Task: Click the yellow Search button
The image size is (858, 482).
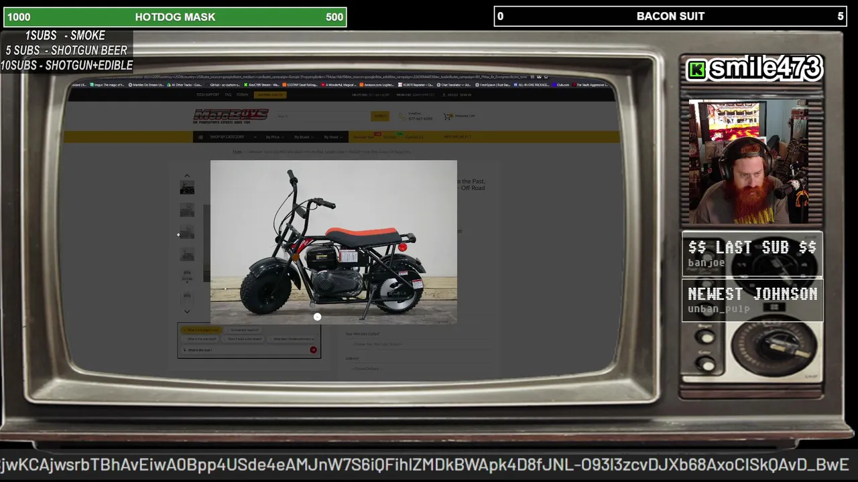Action: click(x=380, y=116)
